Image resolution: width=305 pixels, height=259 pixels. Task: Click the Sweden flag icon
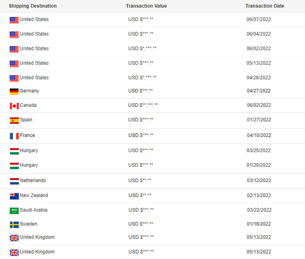click(x=14, y=225)
